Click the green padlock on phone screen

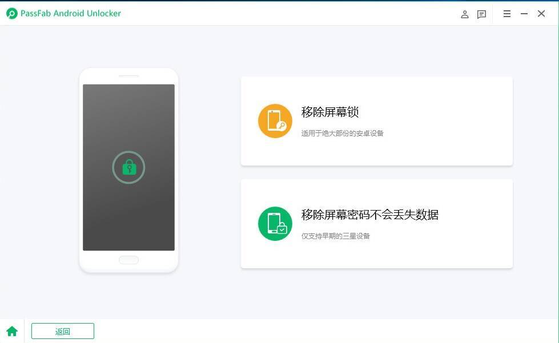click(x=128, y=167)
